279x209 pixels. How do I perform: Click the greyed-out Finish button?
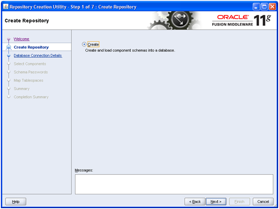click(239, 201)
